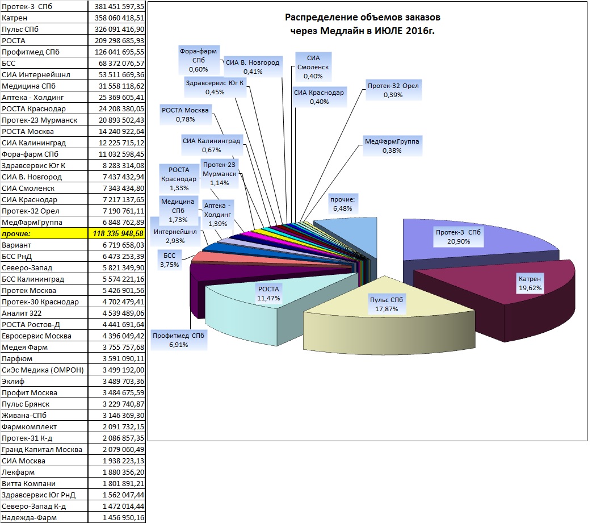Select the "Медея Фарм" table cell
Screen dimensions: 592x523
[x=44, y=347]
